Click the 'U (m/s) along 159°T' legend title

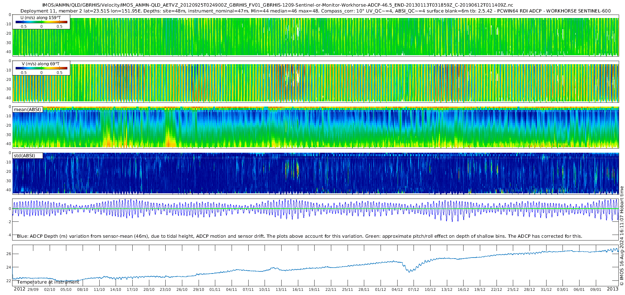[x=41, y=18]
